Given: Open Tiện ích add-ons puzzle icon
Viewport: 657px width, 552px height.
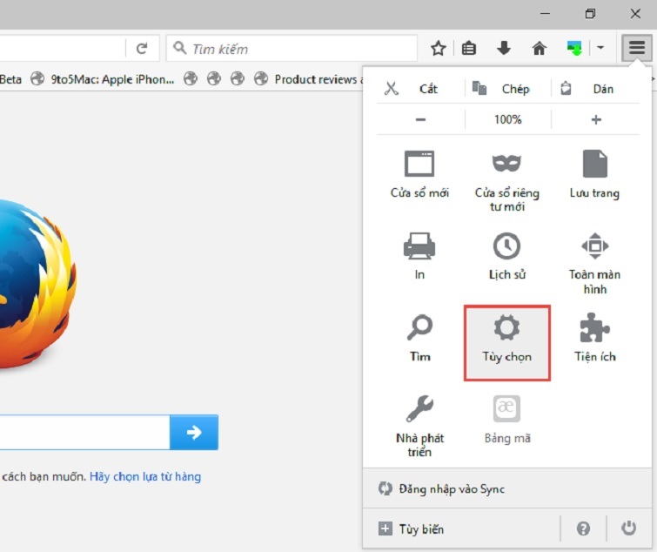Looking at the screenshot, I should point(594,339).
